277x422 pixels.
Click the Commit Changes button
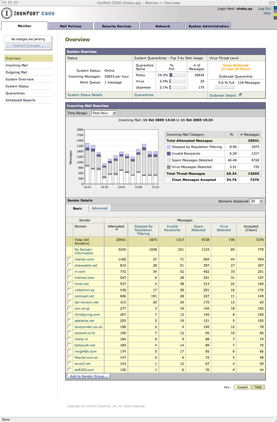[28, 45]
